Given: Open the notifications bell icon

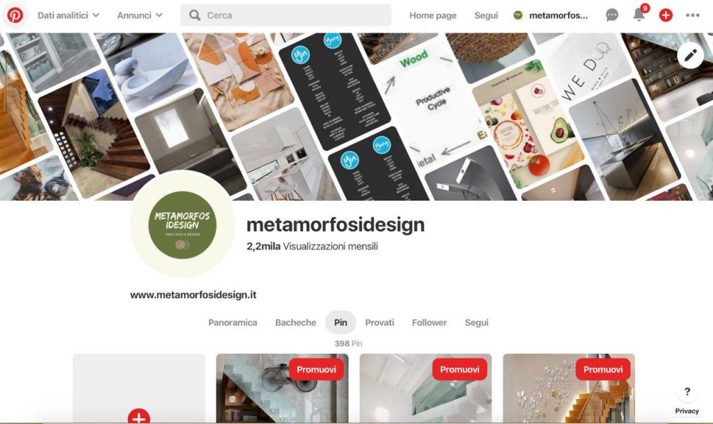Looking at the screenshot, I should click(639, 15).
